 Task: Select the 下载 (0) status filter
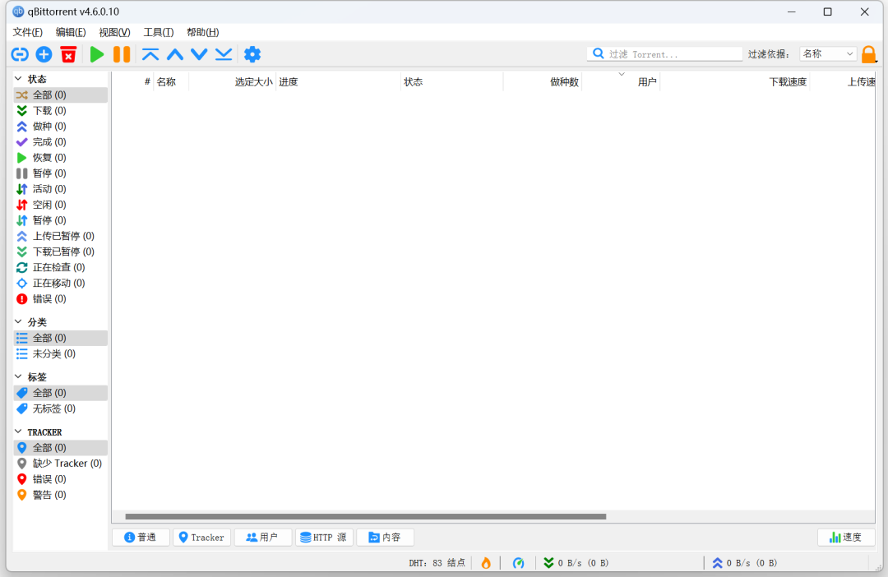pyautogui.click(x=61, y=110)
